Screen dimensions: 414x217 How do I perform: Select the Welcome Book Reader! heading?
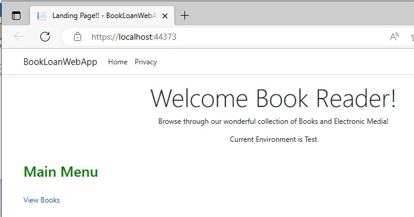[x=273, y=98]
